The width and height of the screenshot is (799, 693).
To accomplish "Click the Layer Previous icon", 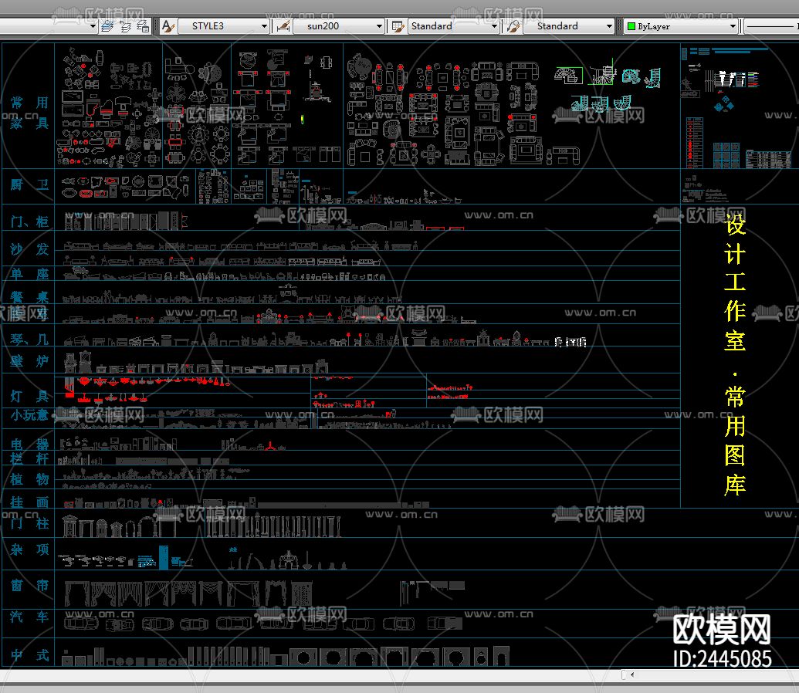I will pyautogui.click(x=125, y=26).
